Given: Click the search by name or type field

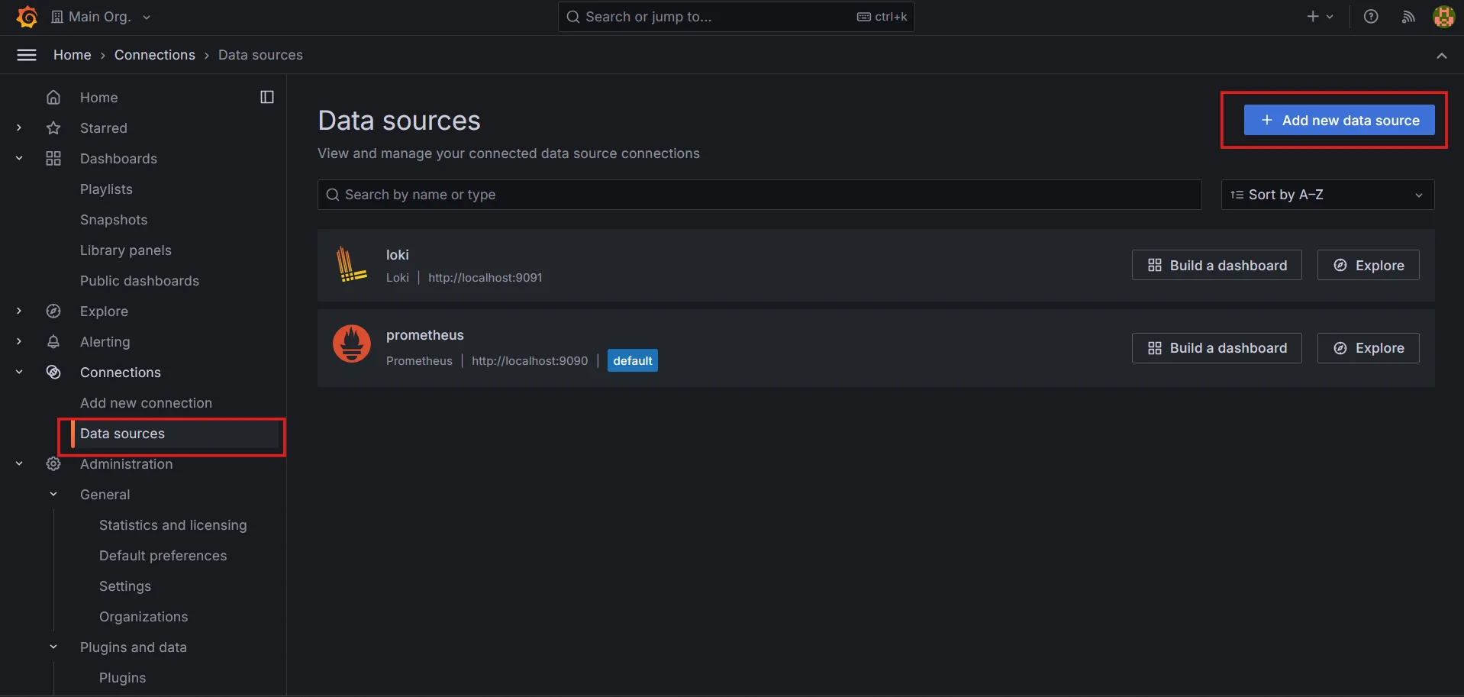Looking at the screenshot, I should click(759, 195).
